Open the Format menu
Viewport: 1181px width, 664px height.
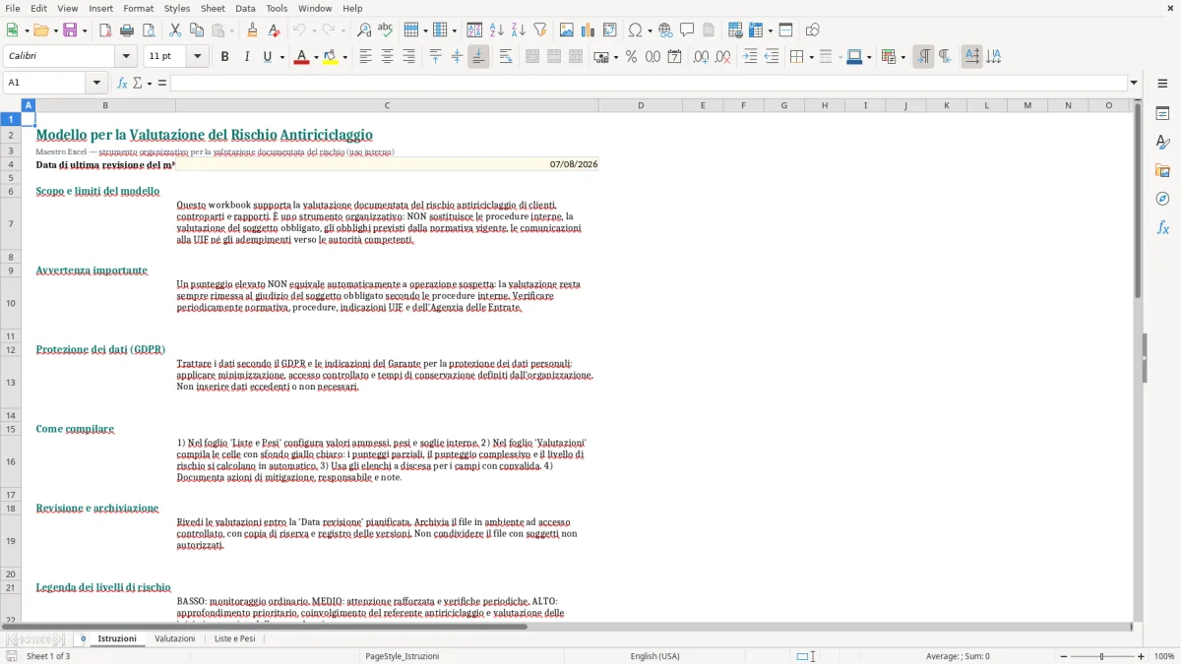(x=138, y=8)
